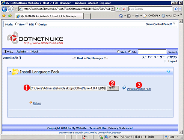184x140 pixels.
Task: Click the date text 2009年2月1日
Action: [12, 58]
